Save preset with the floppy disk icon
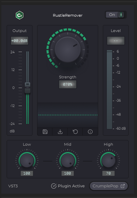137x198 pixels. [45, 132]
